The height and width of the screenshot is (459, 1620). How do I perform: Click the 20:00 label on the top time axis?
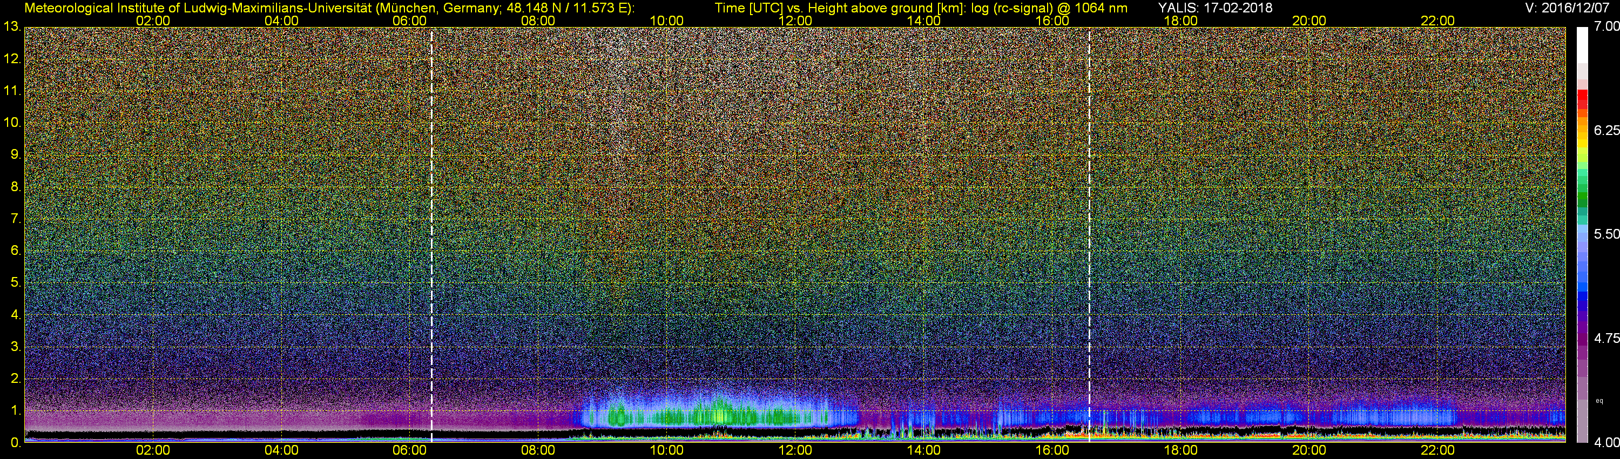pos(1309,21)
